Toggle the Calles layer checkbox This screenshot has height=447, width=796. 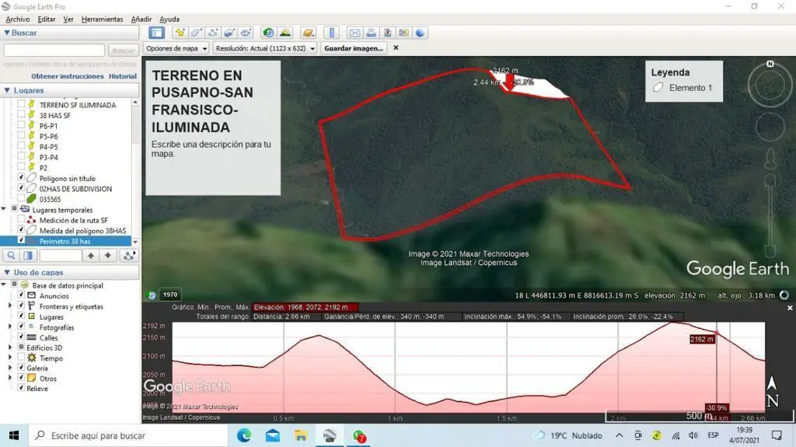coord(21,337)
